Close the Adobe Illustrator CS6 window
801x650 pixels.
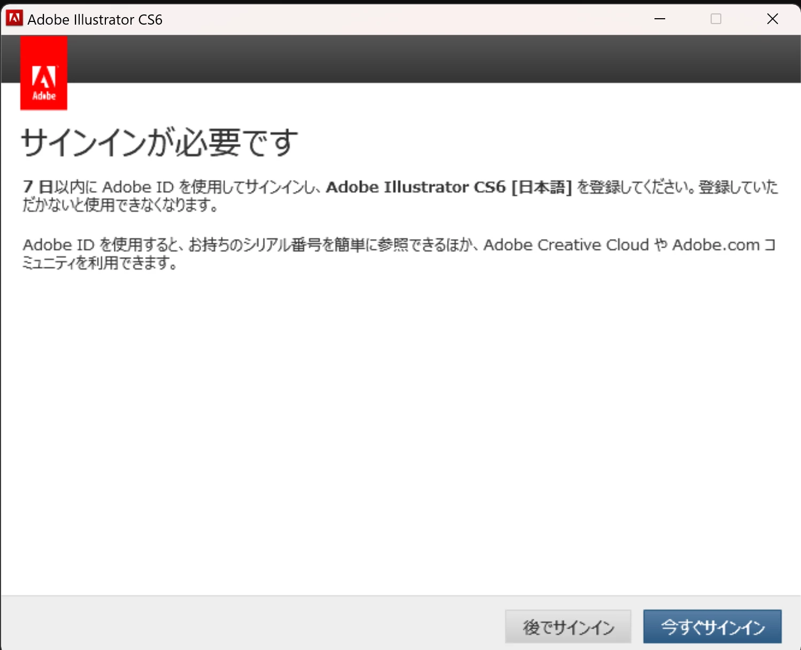(x=772, y=19)
